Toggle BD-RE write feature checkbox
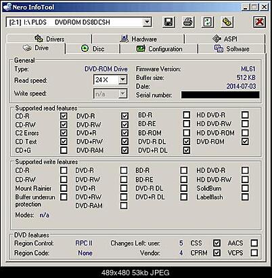Screen dimensions: 272x278 point(184,180)
